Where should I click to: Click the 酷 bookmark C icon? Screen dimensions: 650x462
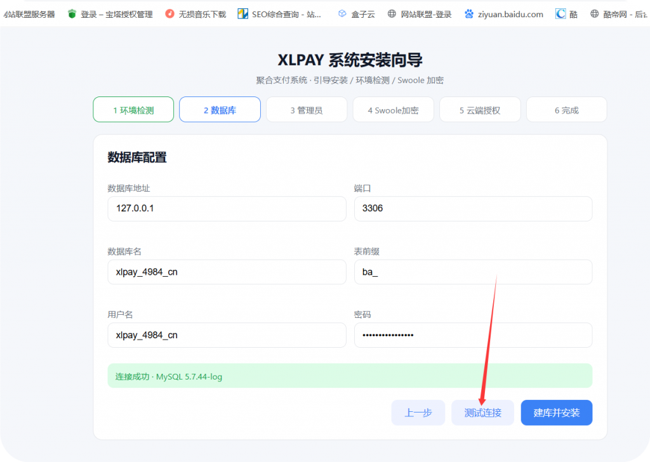pos(560,14)
